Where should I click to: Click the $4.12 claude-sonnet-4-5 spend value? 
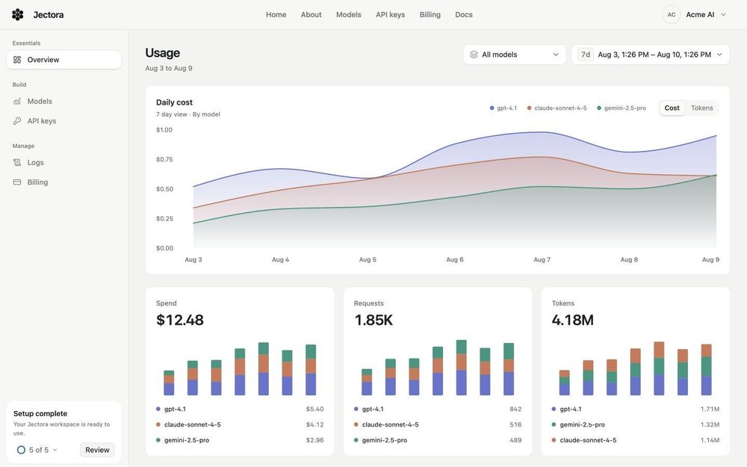tap(314, 424)
